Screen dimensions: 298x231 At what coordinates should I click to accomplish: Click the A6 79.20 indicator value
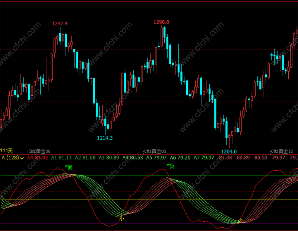(180, 158)
